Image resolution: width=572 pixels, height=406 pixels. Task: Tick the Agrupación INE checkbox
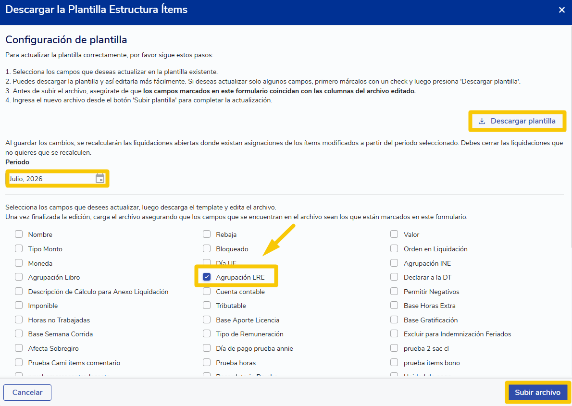click(x=394, y=263)
